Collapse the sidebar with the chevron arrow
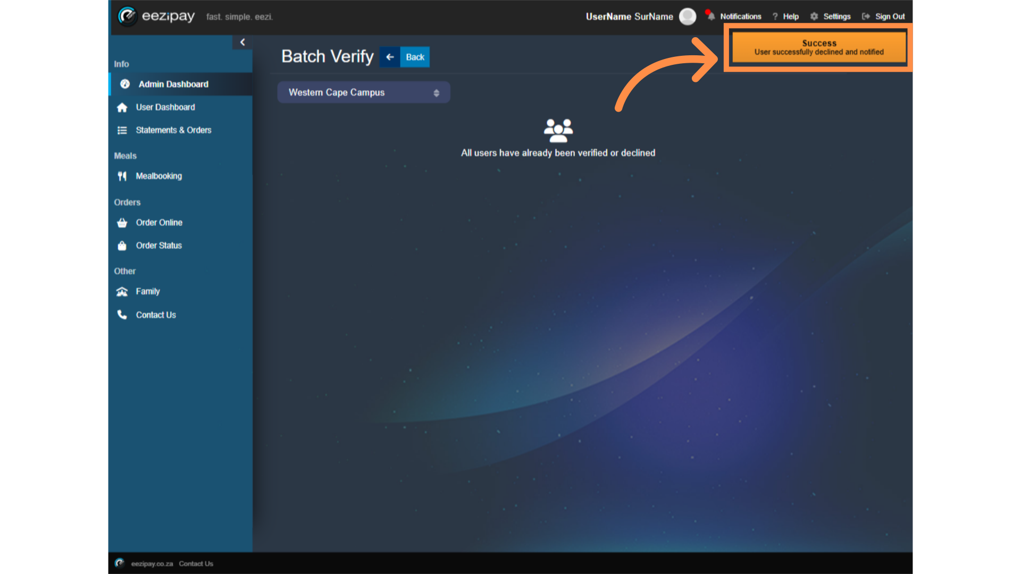Viewport: 1021px width, 574px height. [242, 42]
